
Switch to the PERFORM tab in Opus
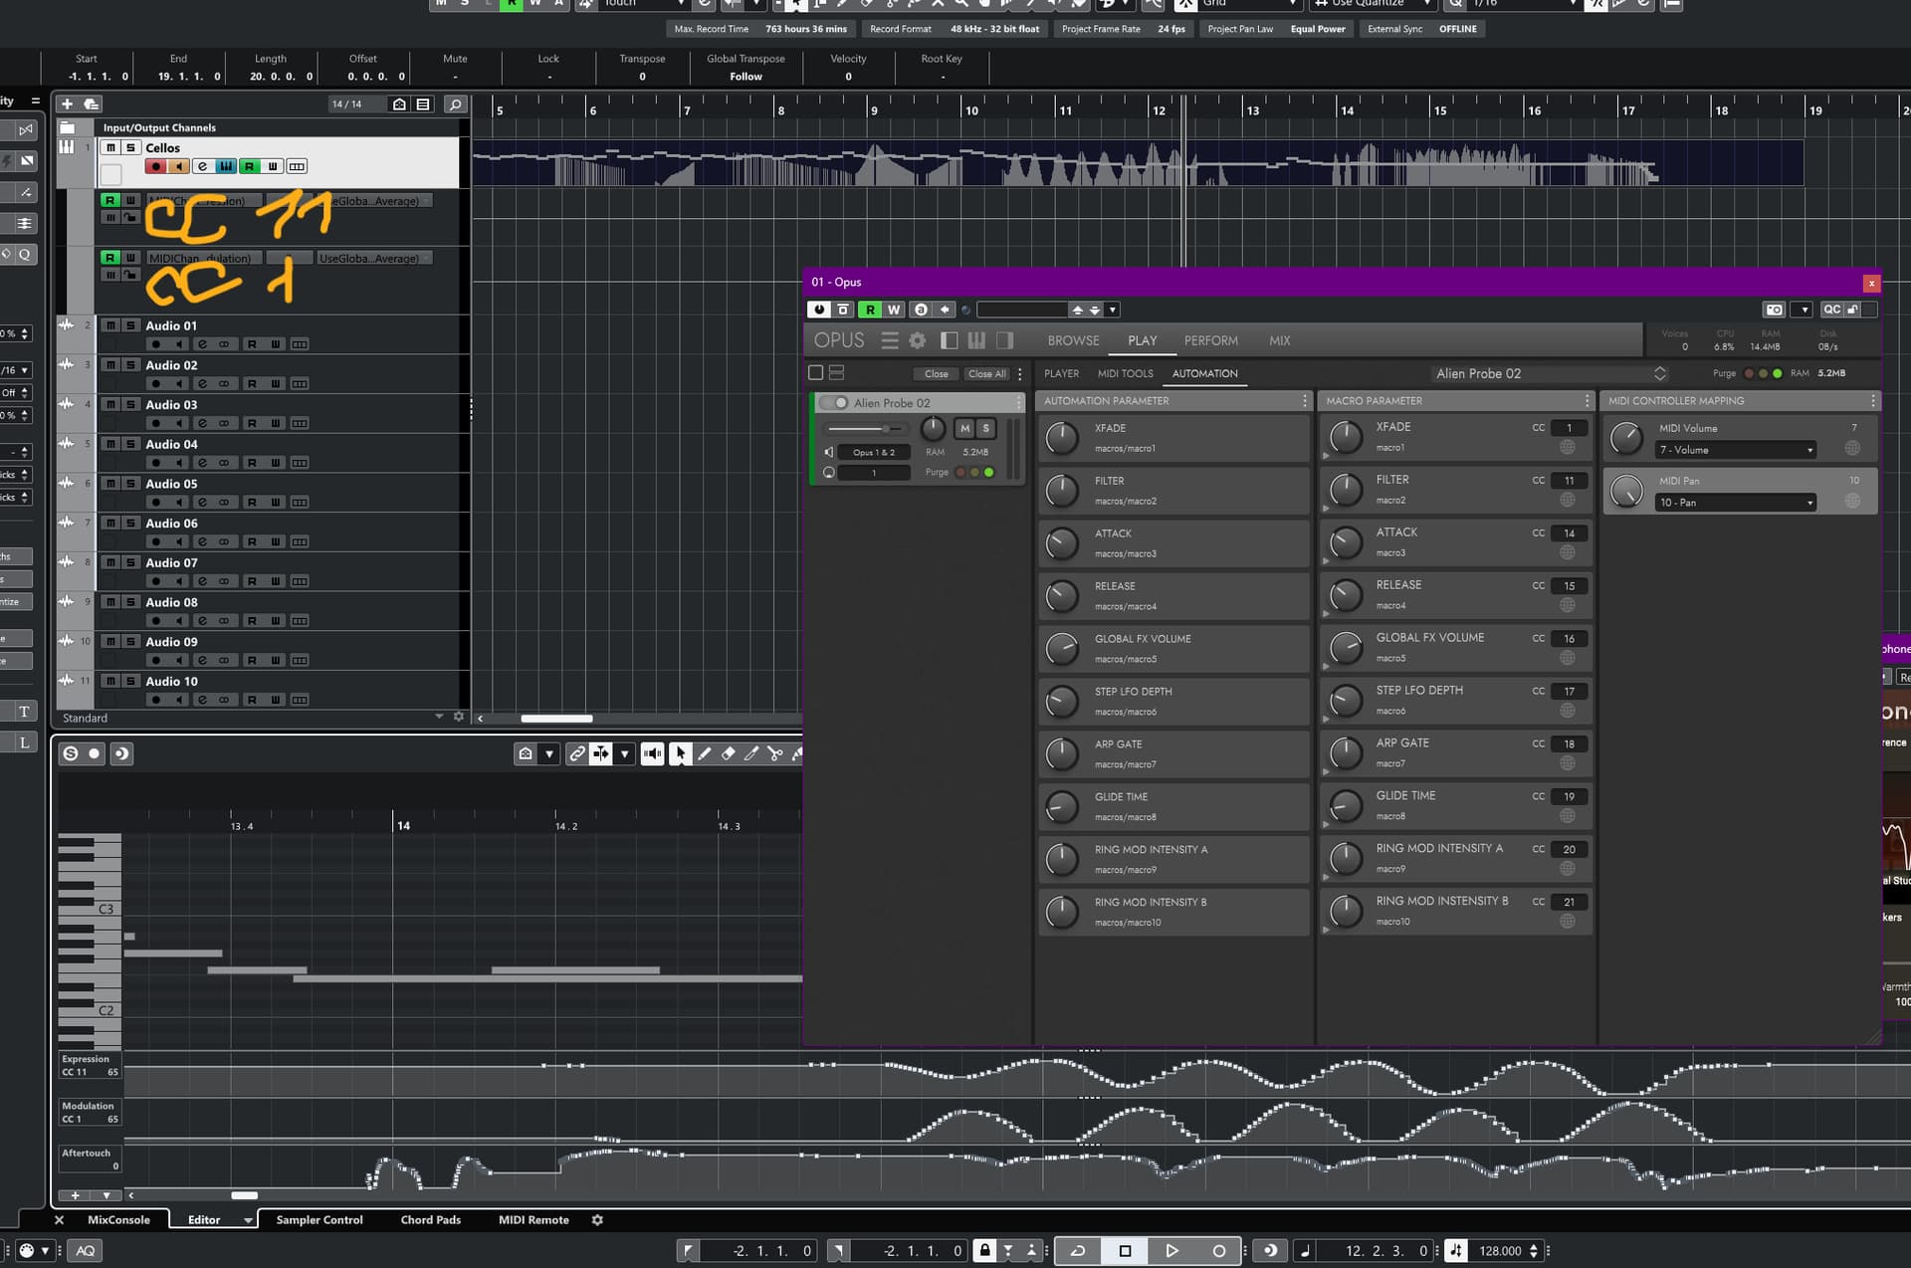[1210, 340]
